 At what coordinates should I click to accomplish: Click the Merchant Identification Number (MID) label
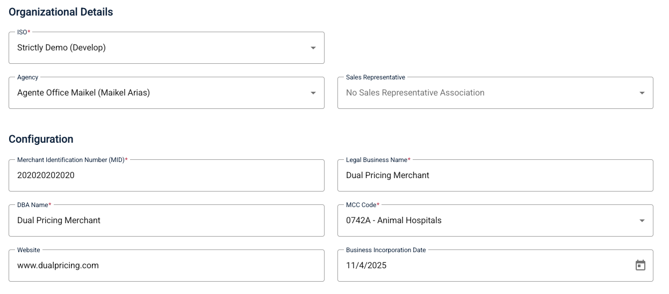point(73,160)
